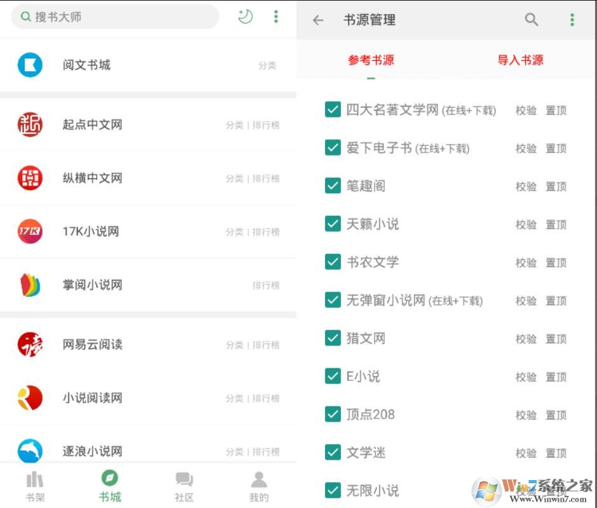This screenshot has height=508, width=597.
Task: Select the 参考书源 tab
Action: coord(370,61)
